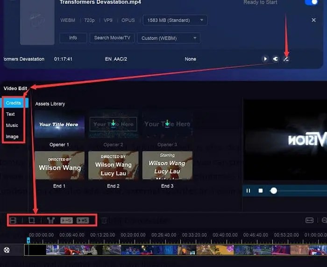Click the 720p resolution label
The image size is (327, 267).
click(x=89, y=20)
